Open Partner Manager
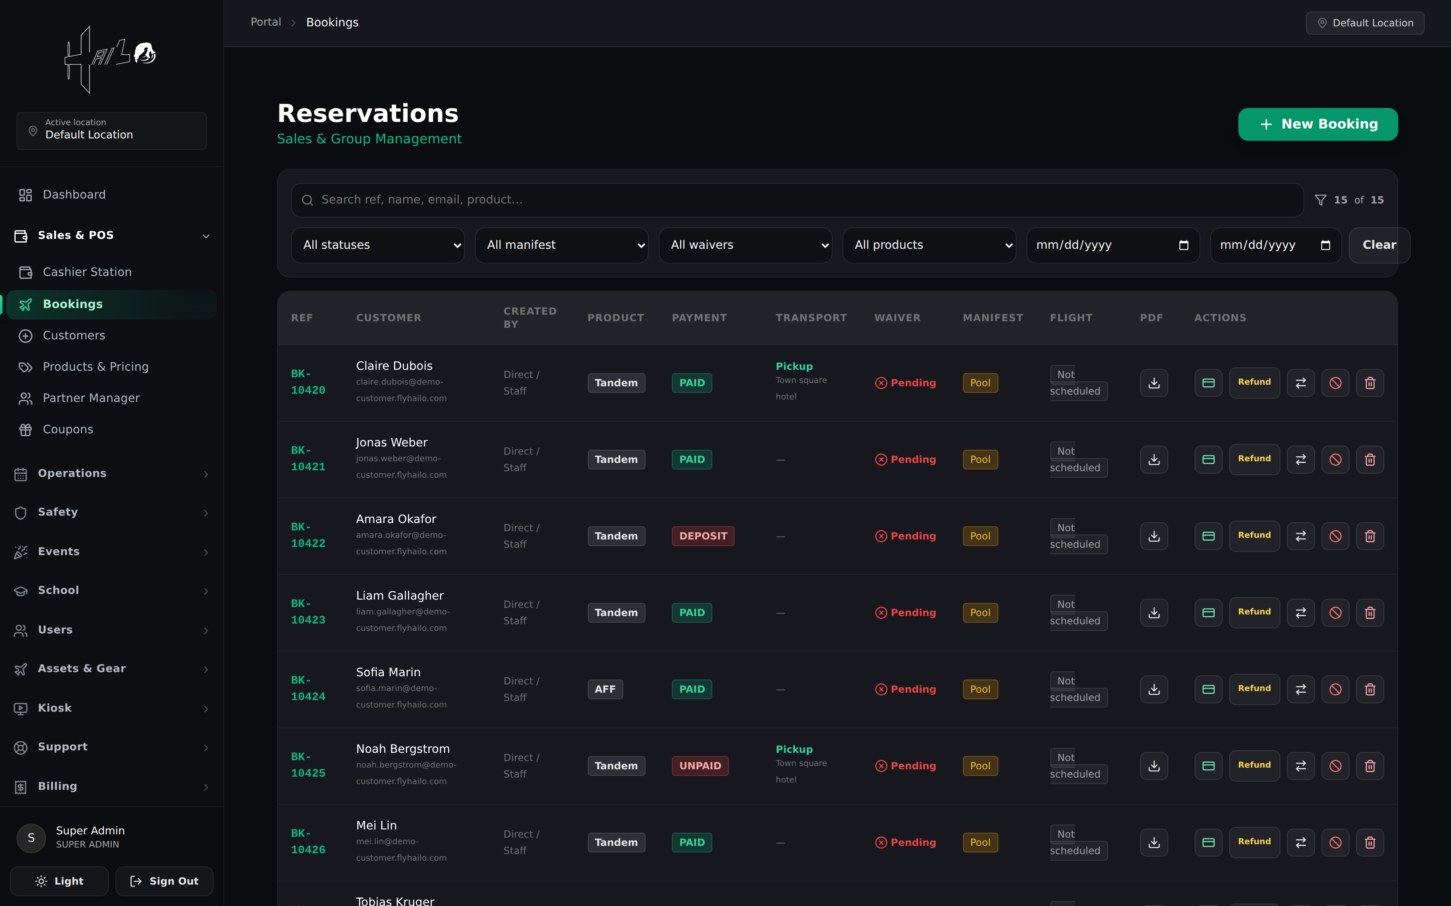The image size is (1451, 906). click(x=112, y=399)
